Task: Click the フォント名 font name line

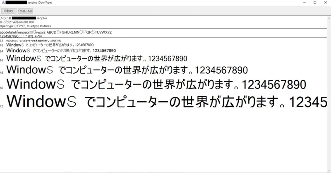Action: tap(24, 18)
